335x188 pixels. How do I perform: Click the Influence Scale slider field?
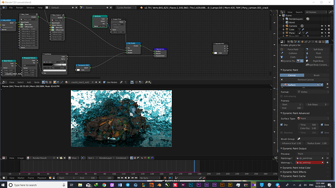(x=292, y=143)
